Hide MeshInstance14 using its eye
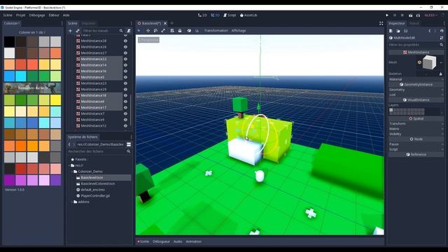The height and width of the screenshot is (252, 448). [x=125, y=65]
